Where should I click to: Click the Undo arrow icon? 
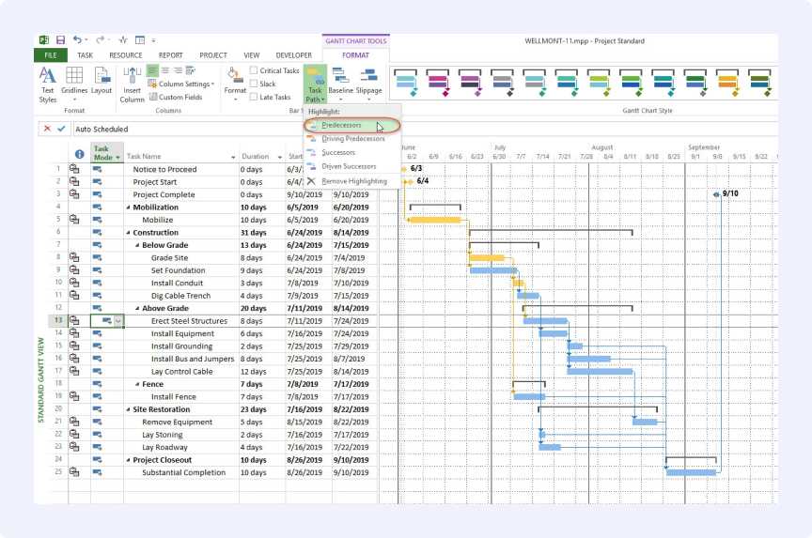pyautogui.click(x=77, y=40)
